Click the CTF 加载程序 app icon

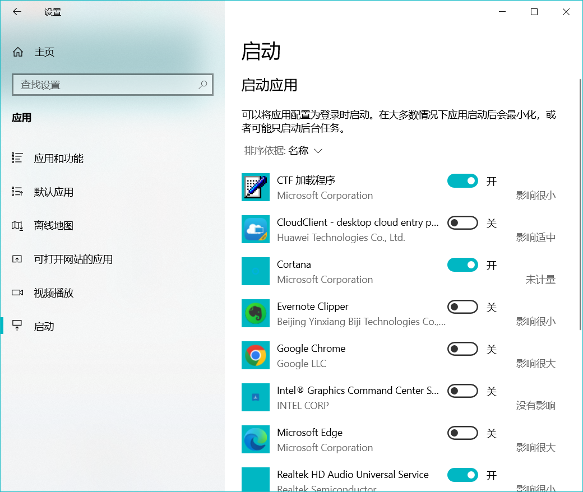click(256, 187)
